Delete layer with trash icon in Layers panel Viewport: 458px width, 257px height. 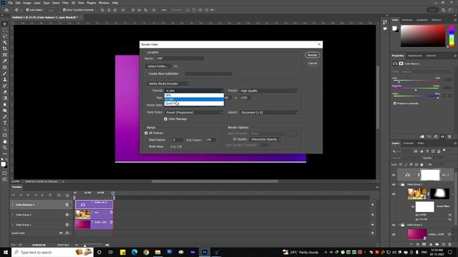coord(449,244)
